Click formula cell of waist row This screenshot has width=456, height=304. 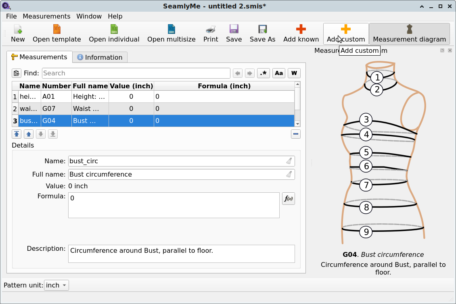coord(224,109)
